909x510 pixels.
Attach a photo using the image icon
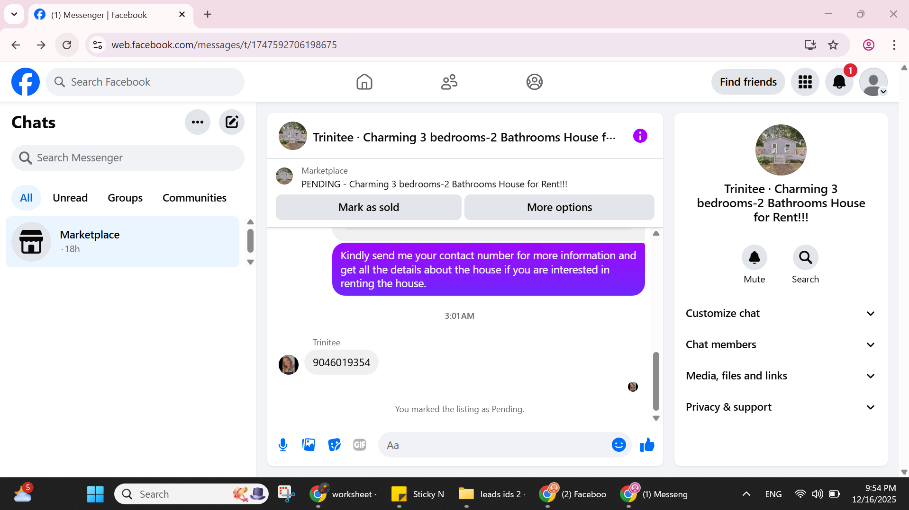[309, 445]
